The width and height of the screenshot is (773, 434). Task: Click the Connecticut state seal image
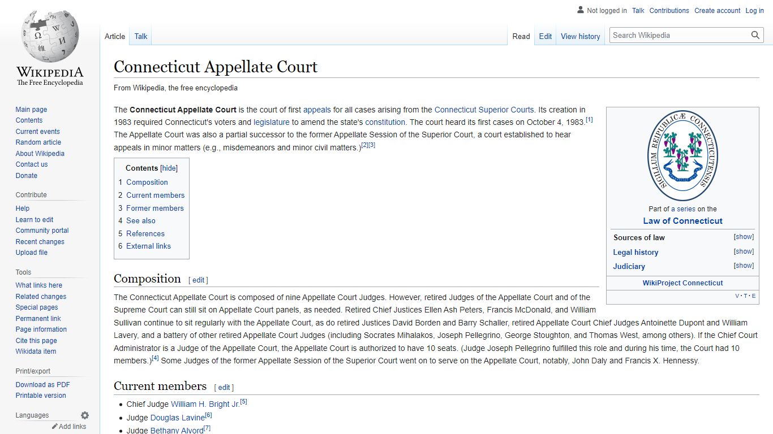click(x=682, y=156)
